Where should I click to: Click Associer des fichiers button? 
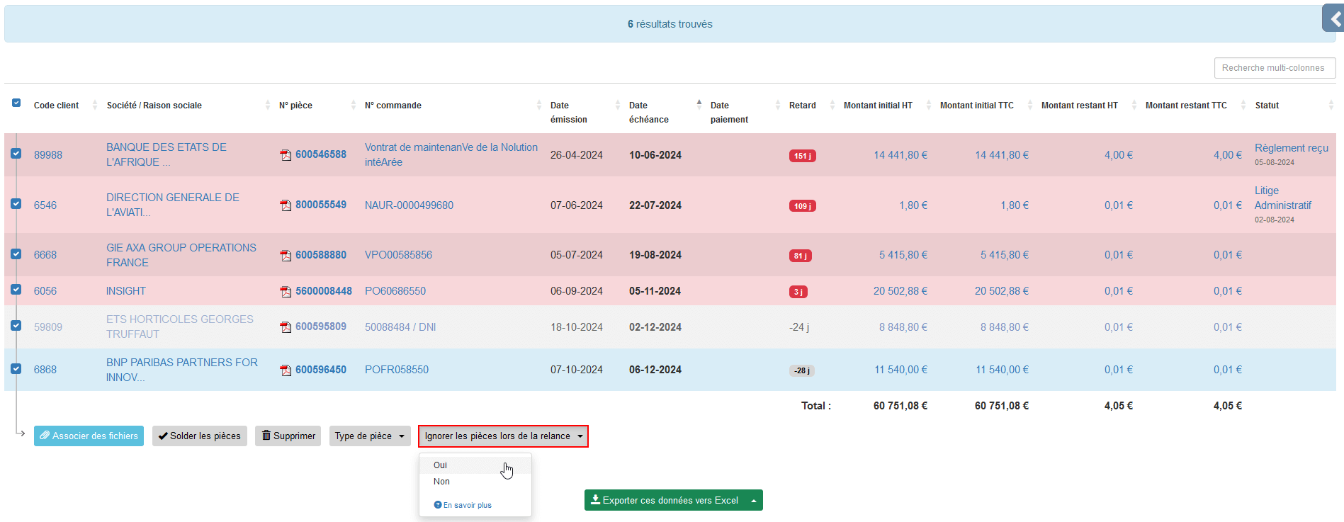click(x=89, y=436)
